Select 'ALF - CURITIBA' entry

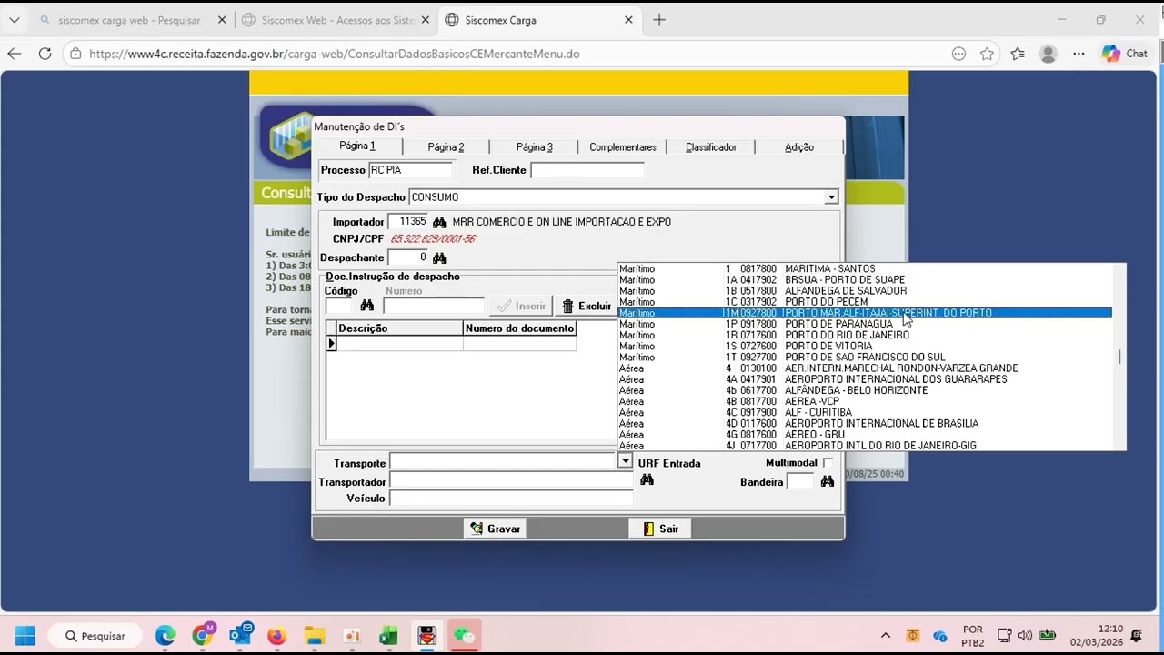(865, 413)
